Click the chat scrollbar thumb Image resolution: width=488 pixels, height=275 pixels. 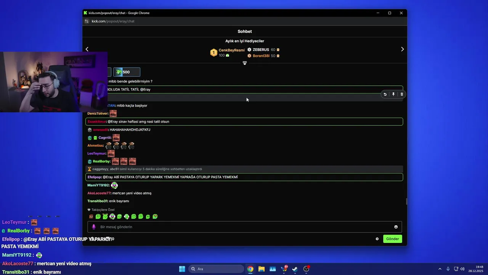(x=406, y=201)
